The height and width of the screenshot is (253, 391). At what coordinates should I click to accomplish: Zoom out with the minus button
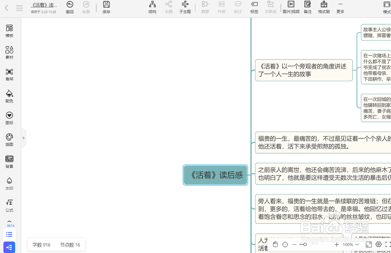click(x=294, y=244)
